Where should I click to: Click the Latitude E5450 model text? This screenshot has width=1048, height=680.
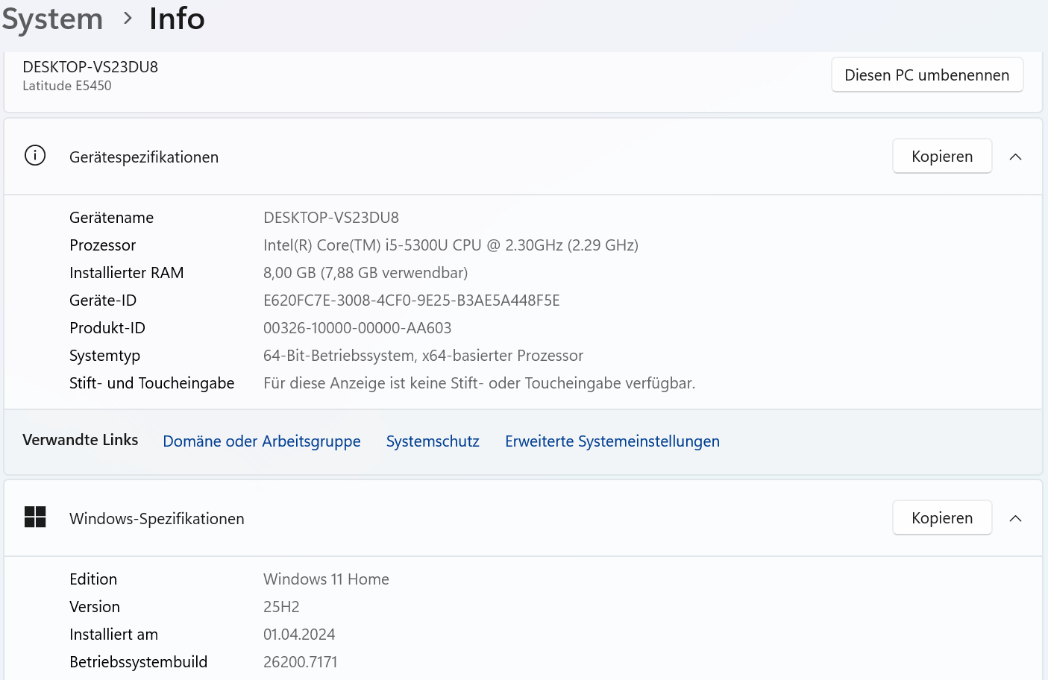67,86
